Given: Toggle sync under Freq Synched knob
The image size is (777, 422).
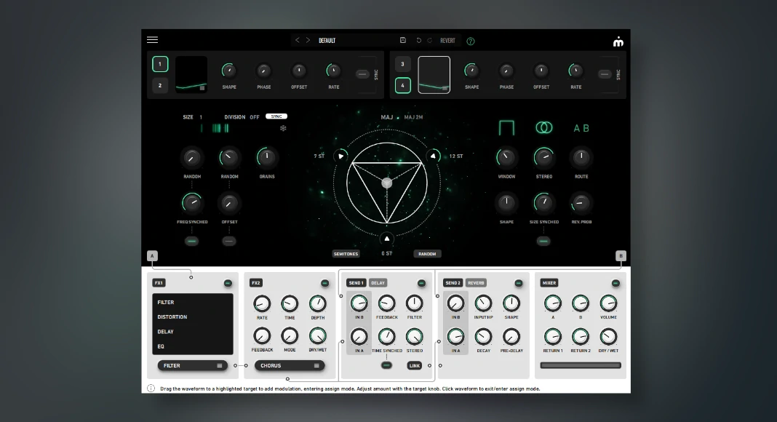Looking at the screenshot, I should point(192,241).
